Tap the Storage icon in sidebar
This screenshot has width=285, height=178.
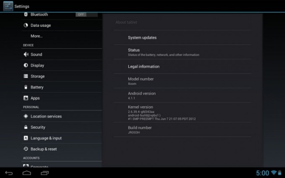point(26,76)
